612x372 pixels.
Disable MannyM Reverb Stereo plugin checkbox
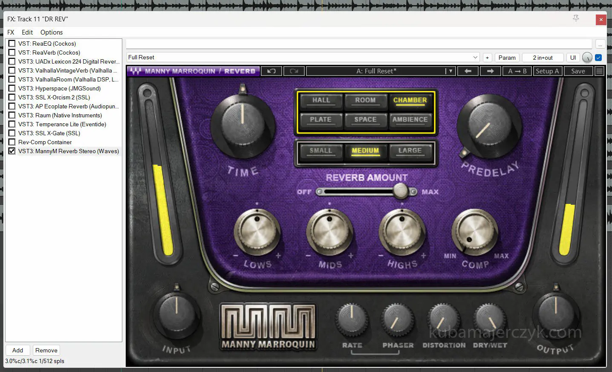coord(12,151)
